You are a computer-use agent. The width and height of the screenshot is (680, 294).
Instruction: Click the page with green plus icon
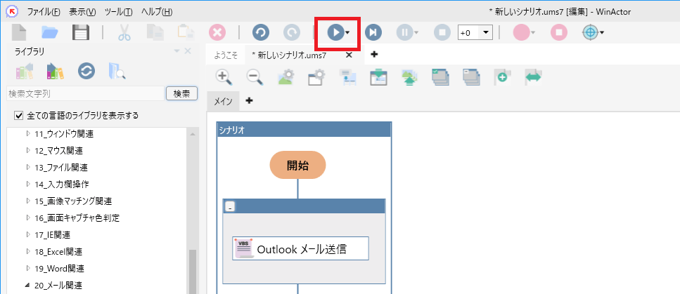[502, 77]
